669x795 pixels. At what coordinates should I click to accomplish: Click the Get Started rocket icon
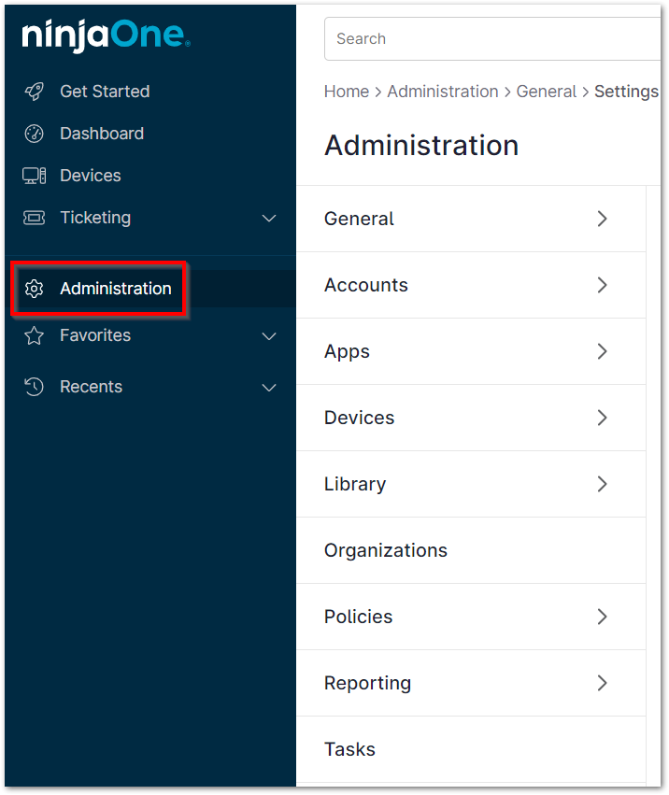(34, 92)
